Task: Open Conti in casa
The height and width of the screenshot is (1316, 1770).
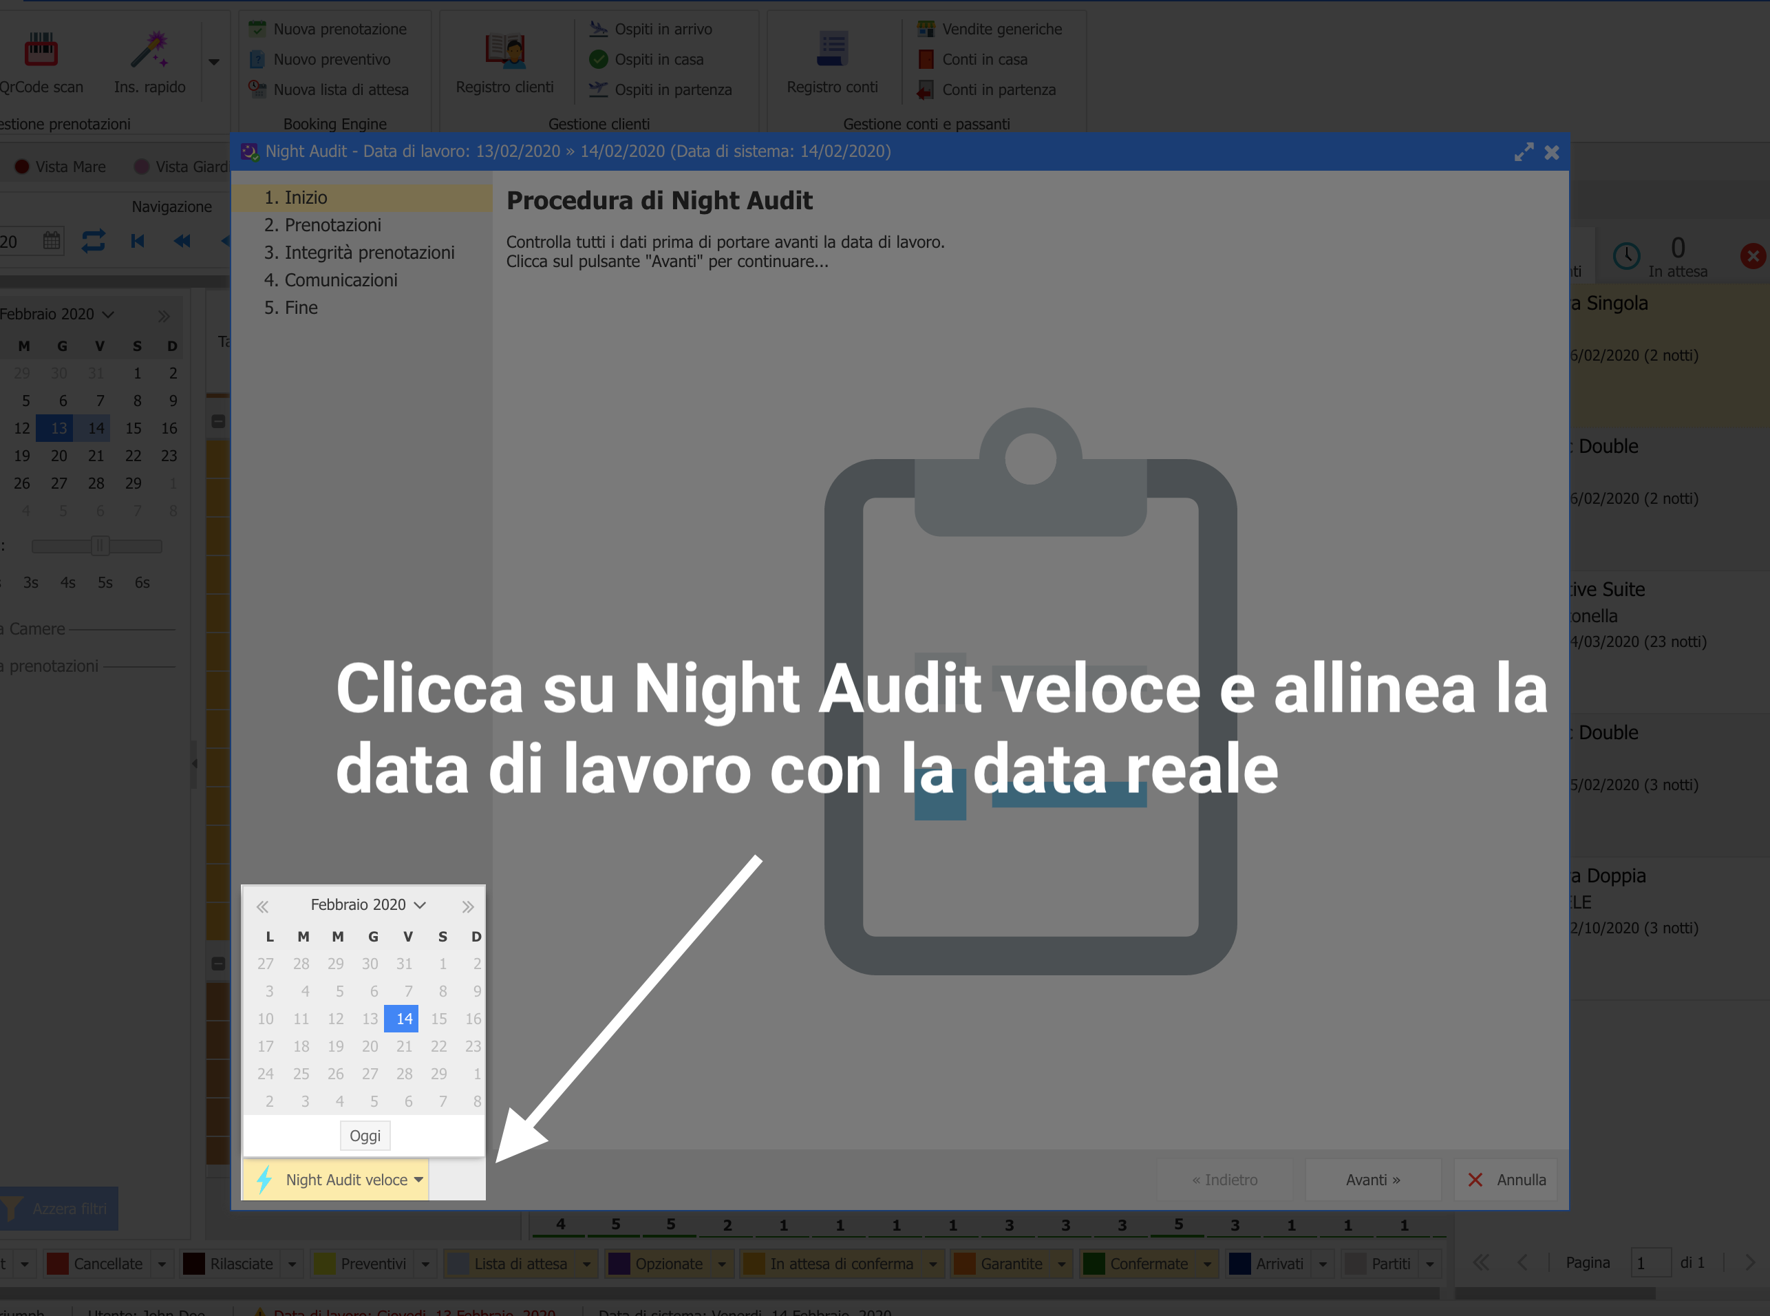Action: pyautogui.click(x=972, y=59)
